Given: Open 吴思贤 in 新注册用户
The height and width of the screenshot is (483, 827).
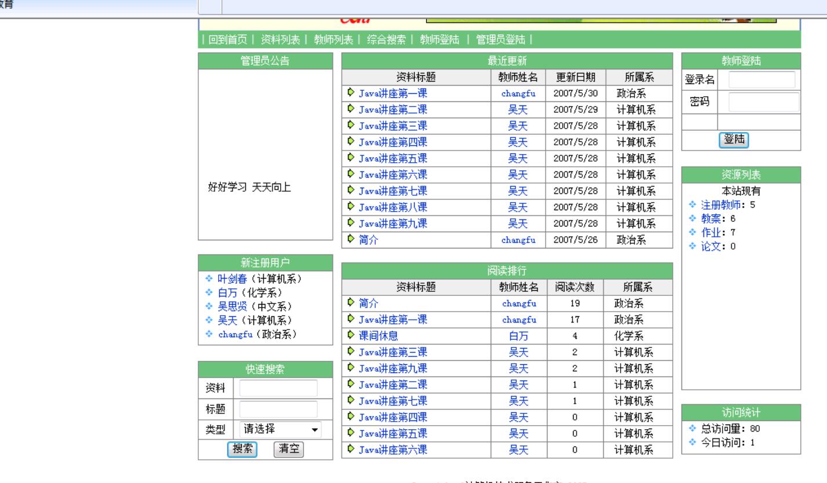Looking at the screenshot, I should [x=232, y=306].
